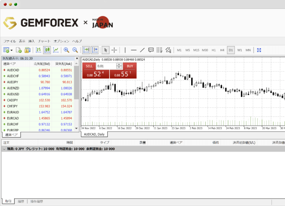285x206 pixels.
Task: Click the SELL button
Action: click(89, 66)
